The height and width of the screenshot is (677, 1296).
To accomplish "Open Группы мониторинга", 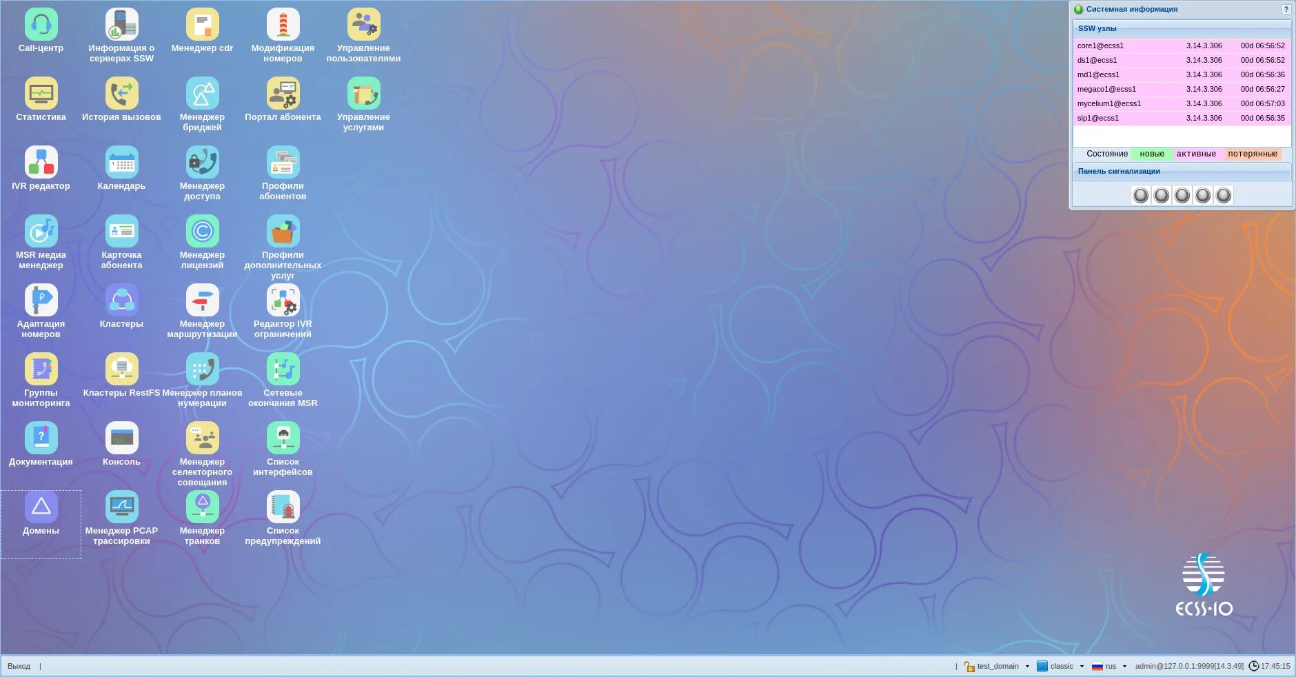I will coord(41,370).
